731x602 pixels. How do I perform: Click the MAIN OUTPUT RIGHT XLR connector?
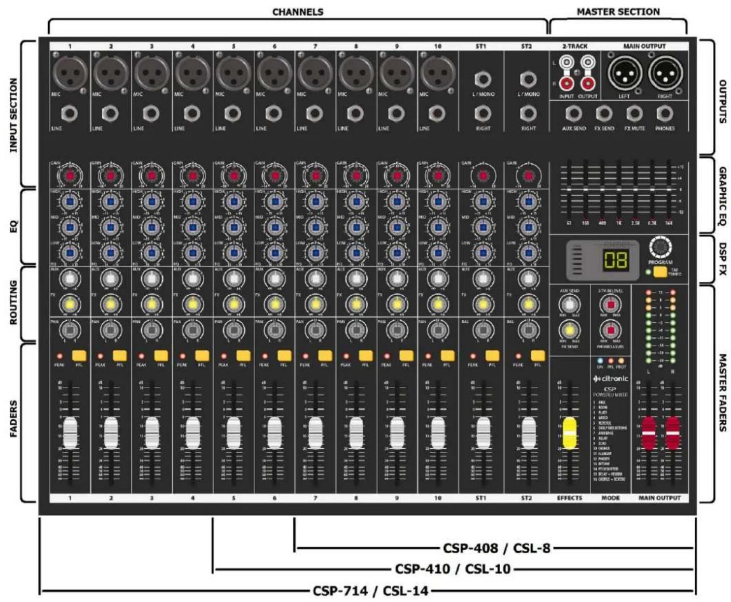click(x=666, y=73)
